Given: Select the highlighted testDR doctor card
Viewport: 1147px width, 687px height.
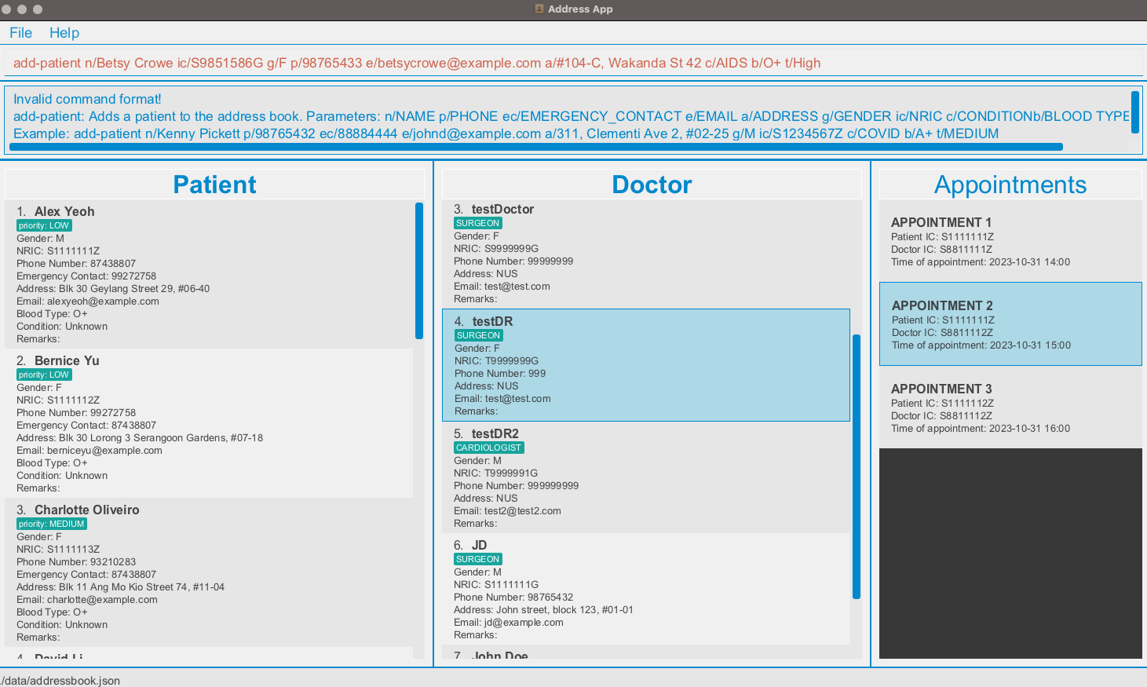Looking at the screenshot, I should point(646,365).
